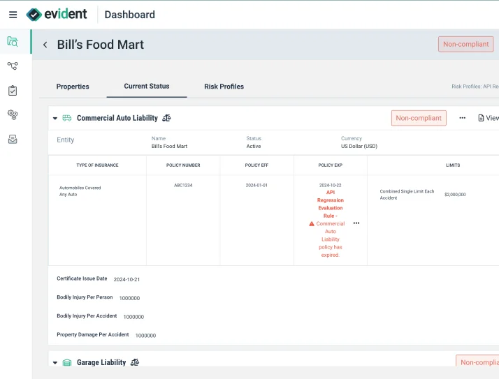Open the search folder sidebar icon
This screenshot has height=379, width=499.
[x=13, y=42]
